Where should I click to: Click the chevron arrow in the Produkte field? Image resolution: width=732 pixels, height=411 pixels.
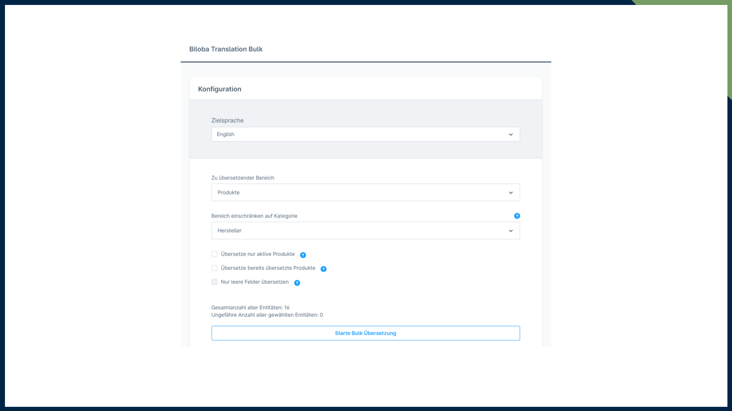(x=511, y=193)
